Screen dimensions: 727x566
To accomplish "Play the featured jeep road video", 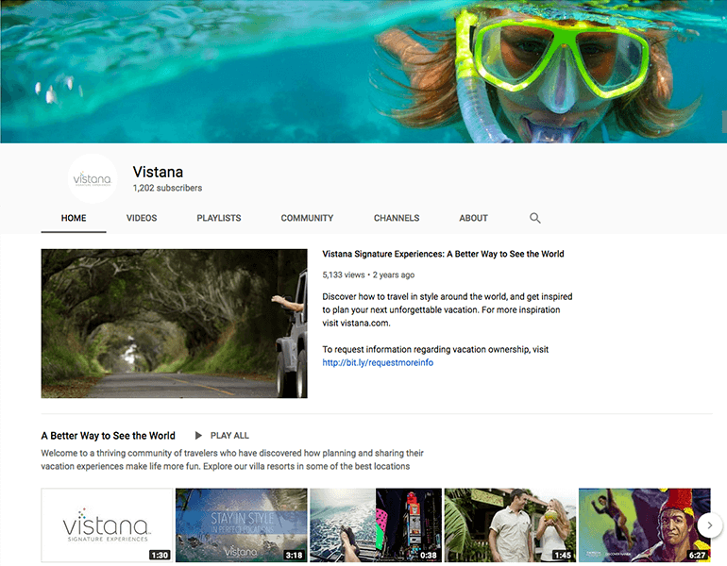I will click(174, 324).
